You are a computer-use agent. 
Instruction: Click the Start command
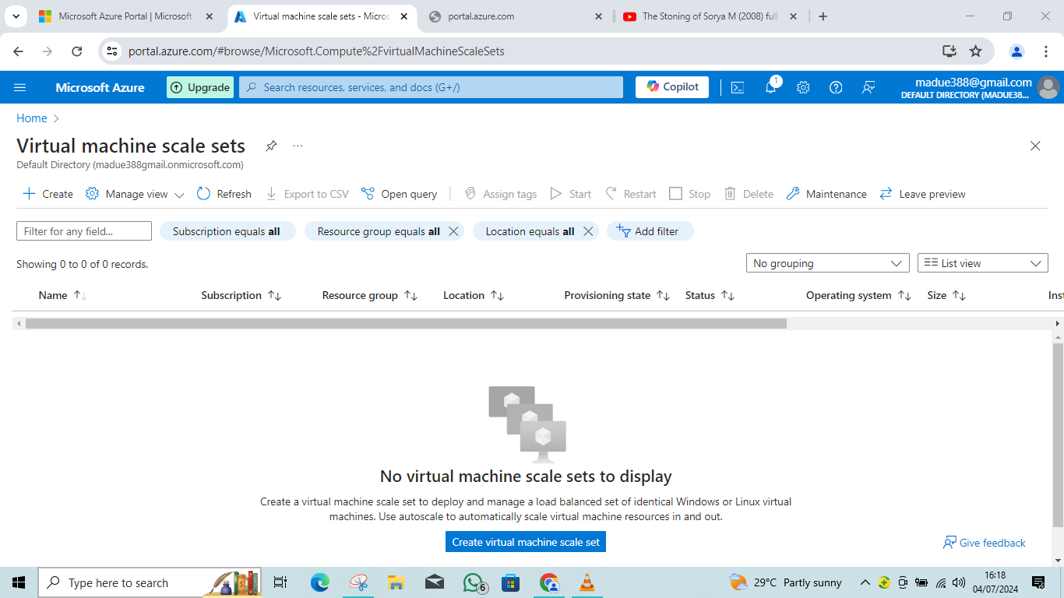(570, 194)
